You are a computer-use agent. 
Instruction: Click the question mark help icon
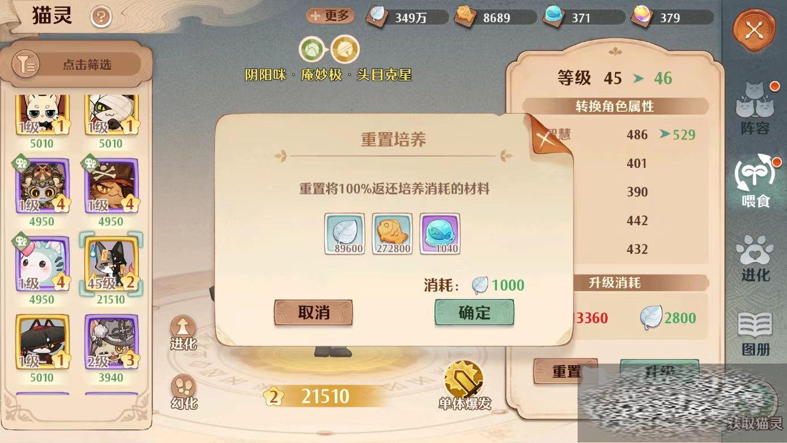click(x=101, y=17)
